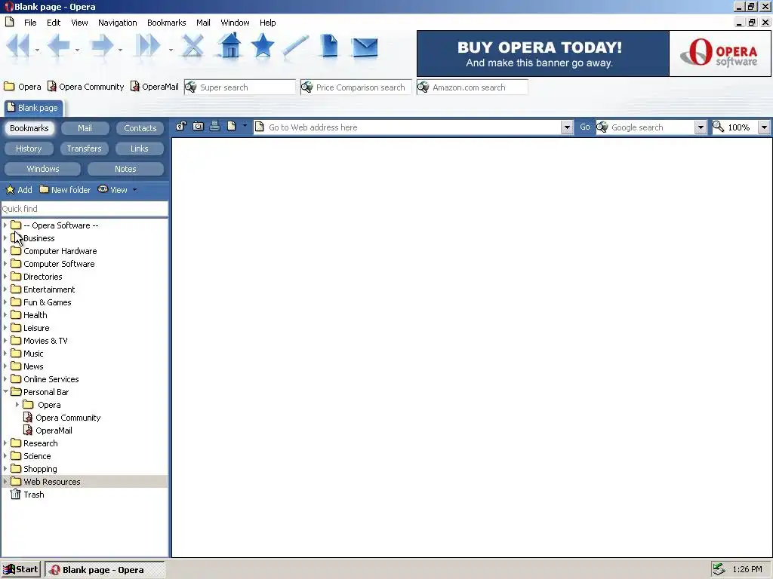Image resolution: width=773 pixels, height=579 pixels.
Task: Collapse the Personal Bar folder
Action: tap(5, 391)
